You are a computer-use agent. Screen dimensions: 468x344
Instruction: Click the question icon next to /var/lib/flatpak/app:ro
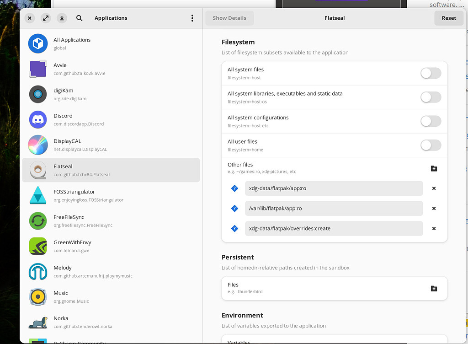click(234, 208)
